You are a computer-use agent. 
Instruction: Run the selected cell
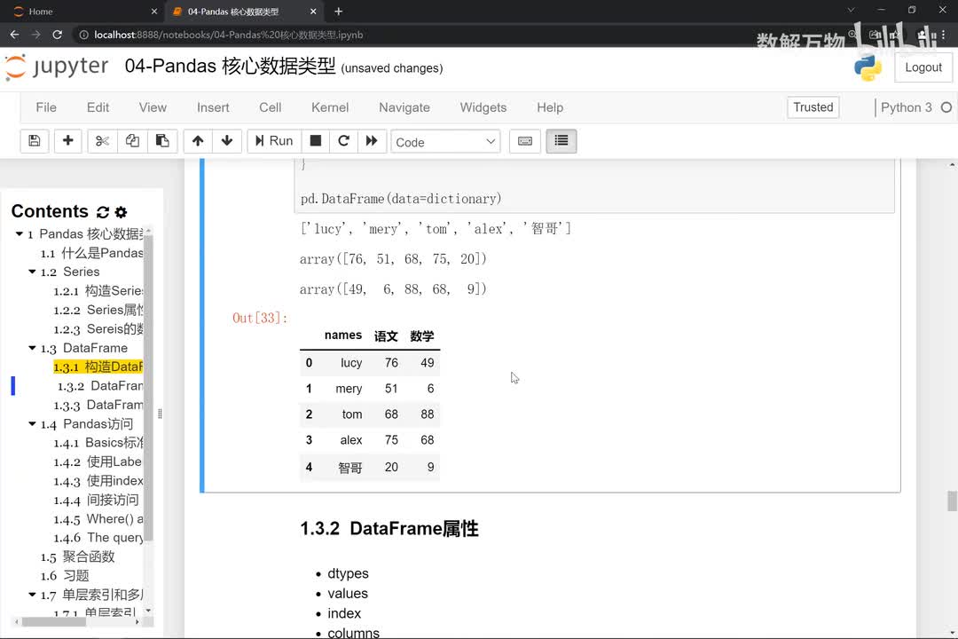pos(274,141)
